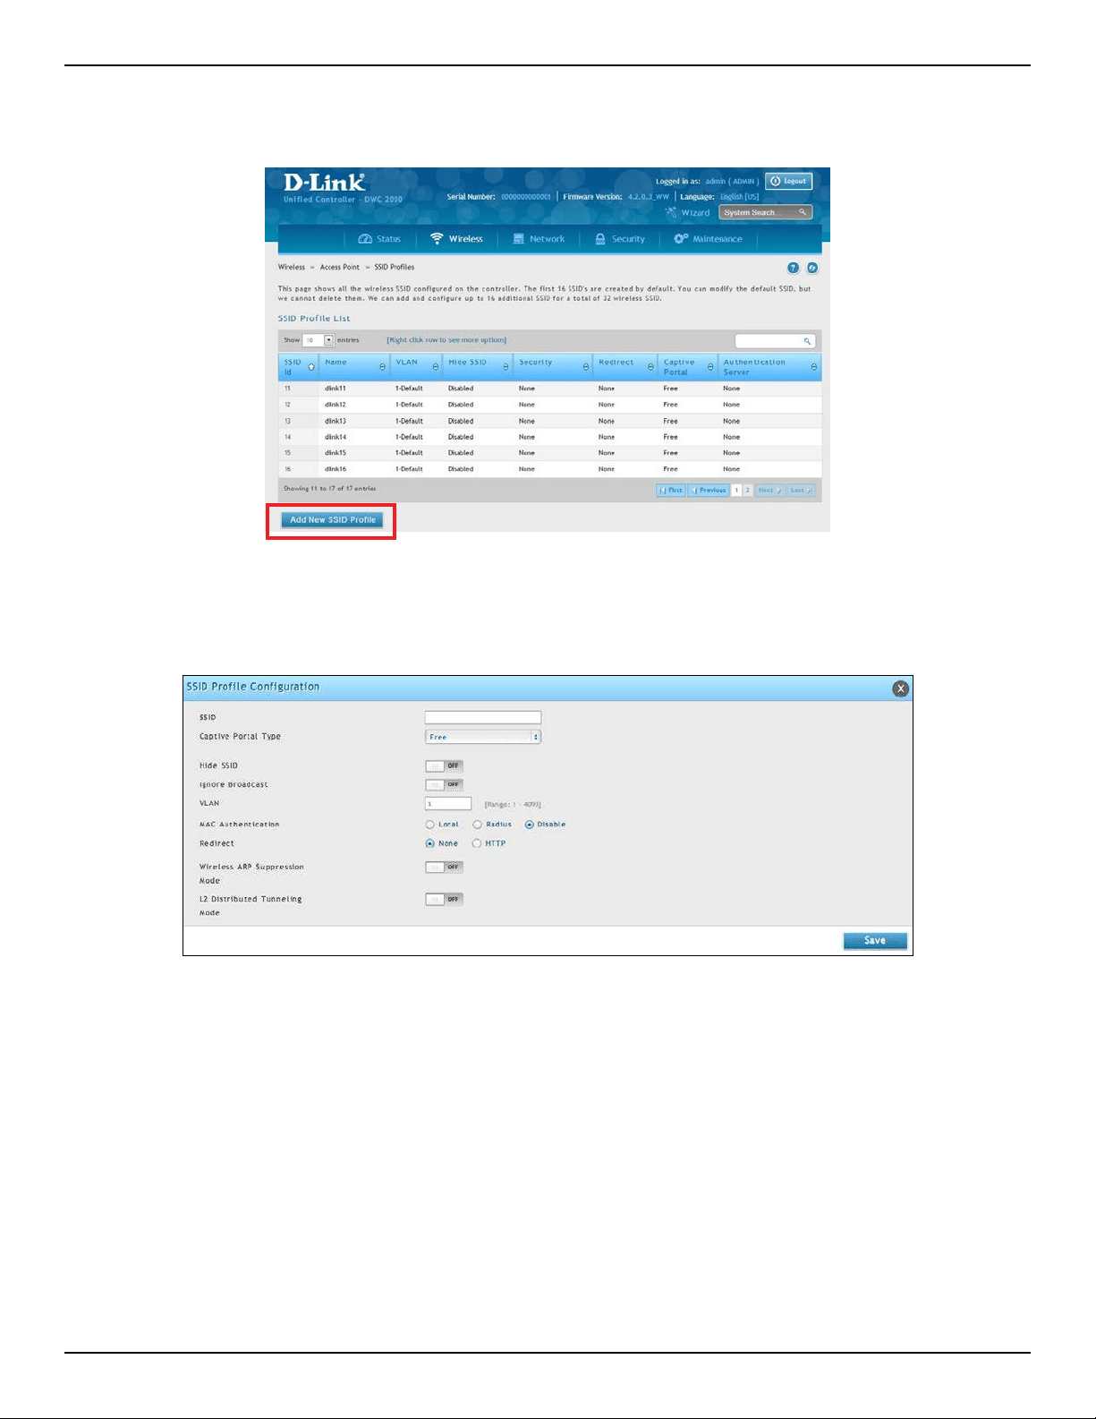The width and height of the screenshot is (1096, 1419).
Task: Click the Logout button
Action: click(789, 181)
